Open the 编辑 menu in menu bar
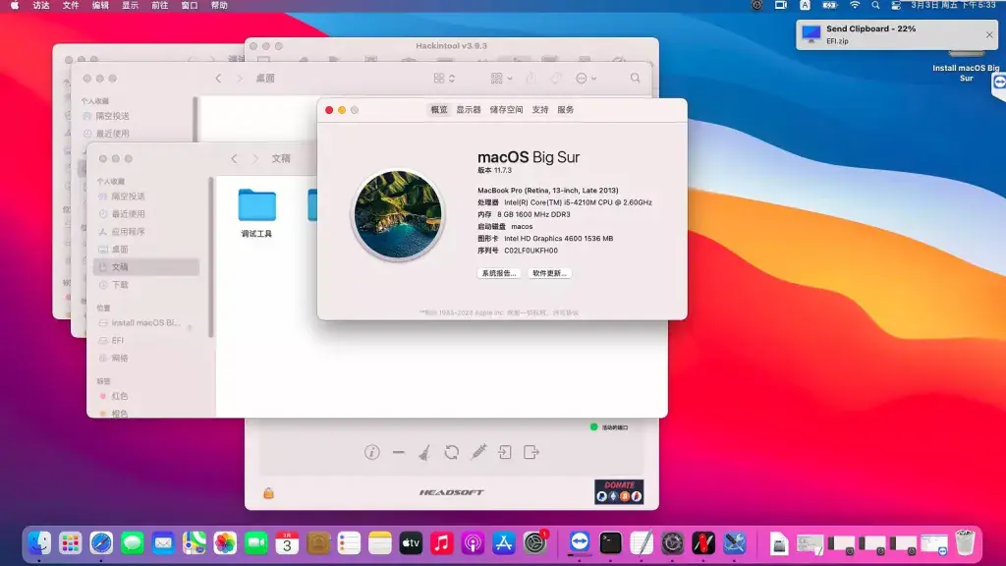1006x566 pixels. 100,5
